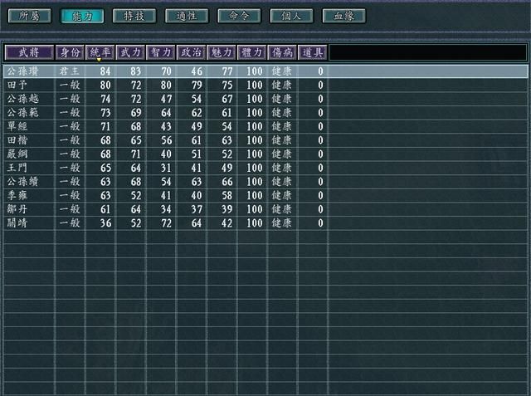The image size is (531, 396).
Task: Click the 智力 column header
Action: 161,52
